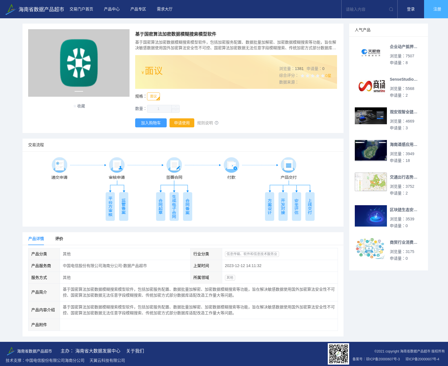This screenshot has width=448, height=366.
Task: Open the 关于我们 footer link
Action: pos(135,351)
